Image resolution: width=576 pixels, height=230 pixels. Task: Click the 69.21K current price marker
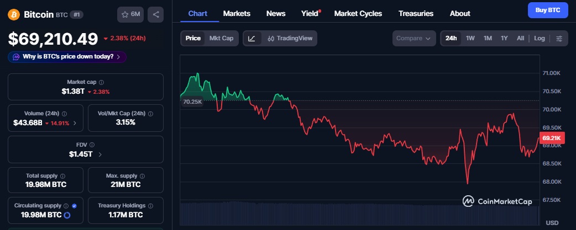tap(552, 138)
